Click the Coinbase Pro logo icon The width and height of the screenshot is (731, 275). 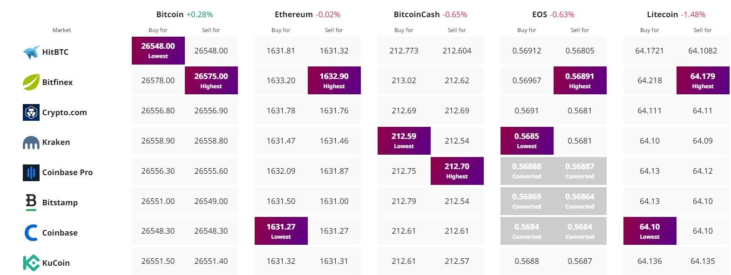[31, 172]
